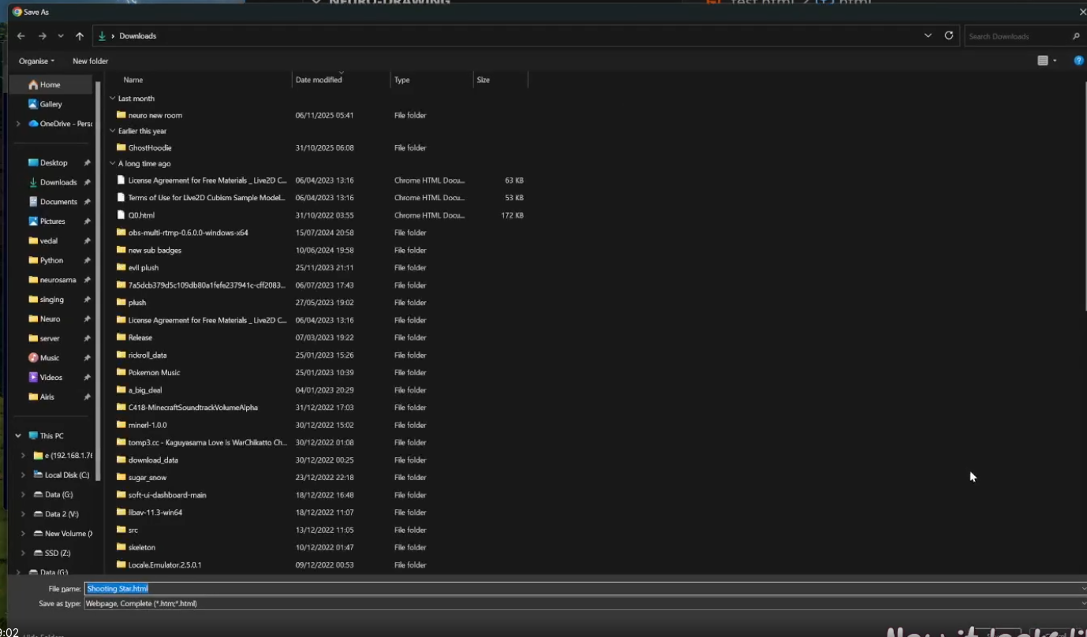Go up one folder level
Image resolution: width=1087 pixels, height=637 pixels.
point(80,36)
